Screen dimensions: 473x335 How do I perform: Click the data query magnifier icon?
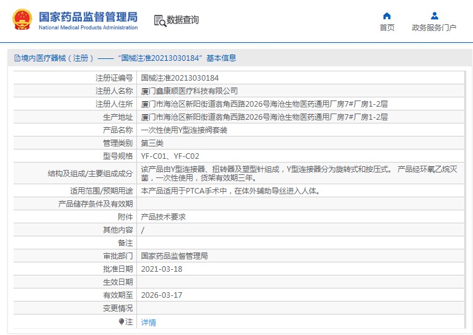[x=160, y=20]
